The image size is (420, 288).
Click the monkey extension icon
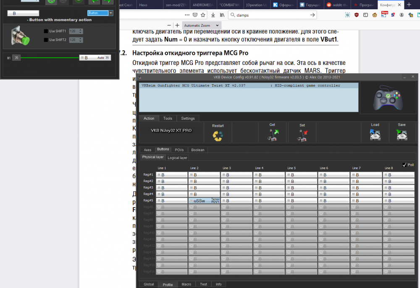pyautogui.click(x=375, y=15)
